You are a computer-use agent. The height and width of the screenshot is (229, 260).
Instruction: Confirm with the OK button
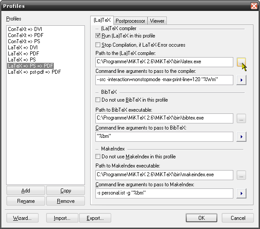tap(201, 218)
